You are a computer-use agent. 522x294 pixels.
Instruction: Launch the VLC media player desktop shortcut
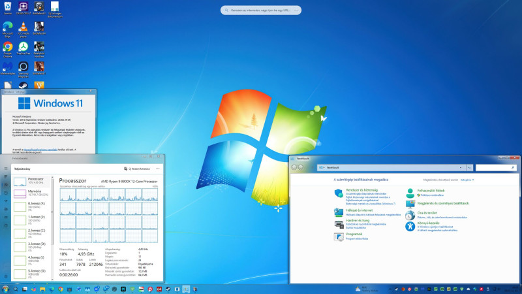coord(23,29)
